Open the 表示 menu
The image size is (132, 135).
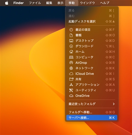[x=60, y=3]
